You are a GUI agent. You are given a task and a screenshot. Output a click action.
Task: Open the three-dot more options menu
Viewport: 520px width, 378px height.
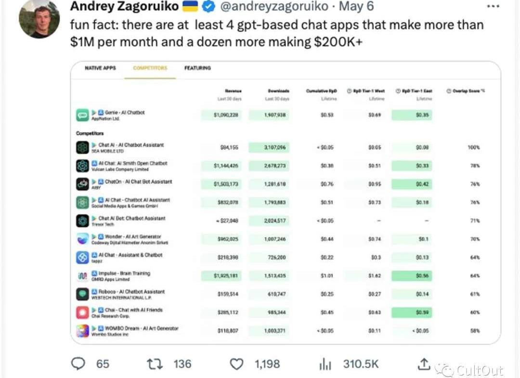click(494, 7)
